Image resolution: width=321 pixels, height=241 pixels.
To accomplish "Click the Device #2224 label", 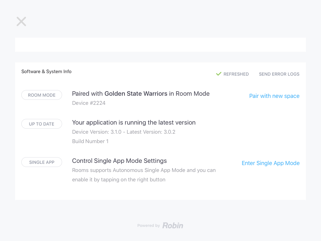I will coord(89,103).
